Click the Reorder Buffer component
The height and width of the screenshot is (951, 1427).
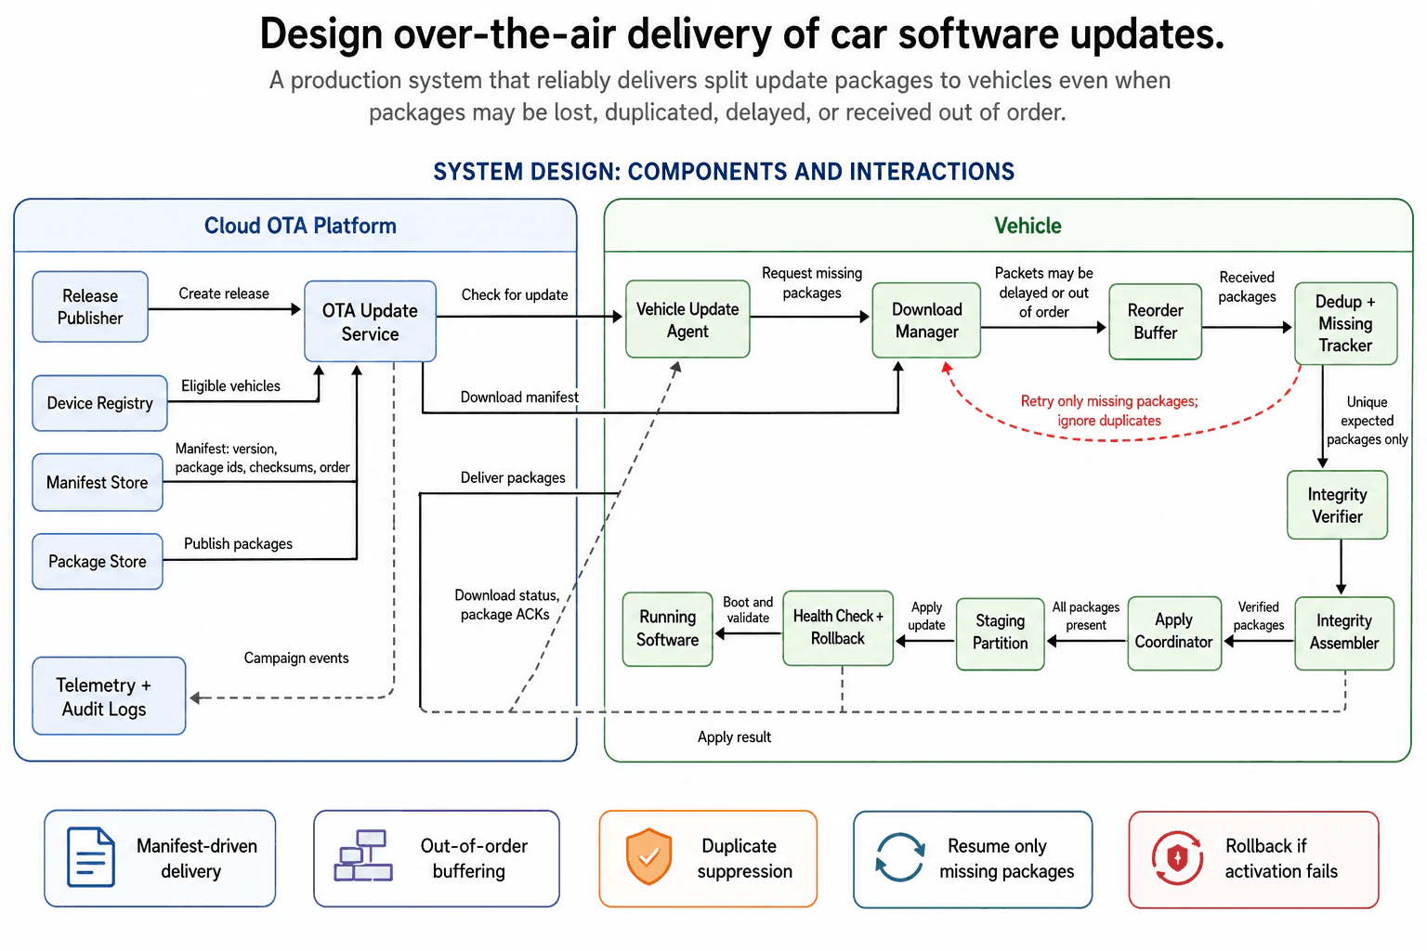[x=1155, y=321]
